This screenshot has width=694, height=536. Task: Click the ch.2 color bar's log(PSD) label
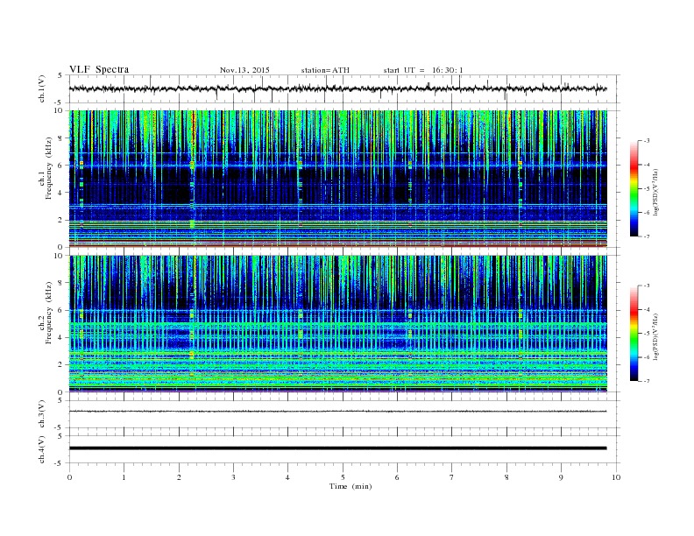[655, 337]
